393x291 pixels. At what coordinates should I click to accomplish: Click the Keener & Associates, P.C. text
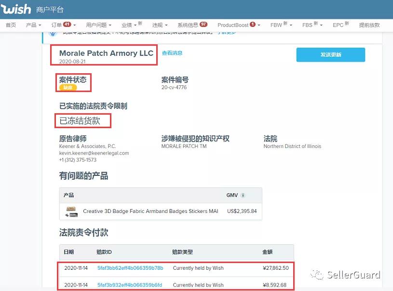coord(87,146)
